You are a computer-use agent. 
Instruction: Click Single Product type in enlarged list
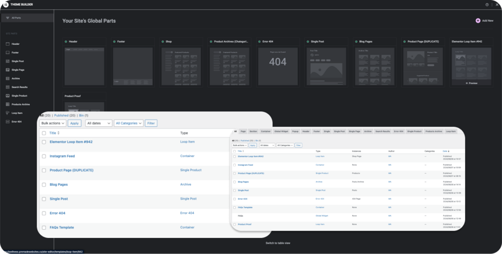pyautogui.click(x=191, y=170)
